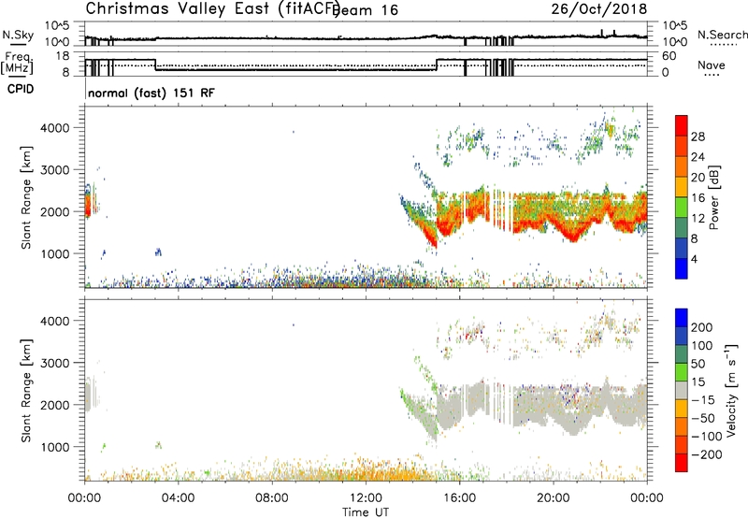Click the '04:00' time axis label
748x518 pixels.
click(x=178, y=498)
